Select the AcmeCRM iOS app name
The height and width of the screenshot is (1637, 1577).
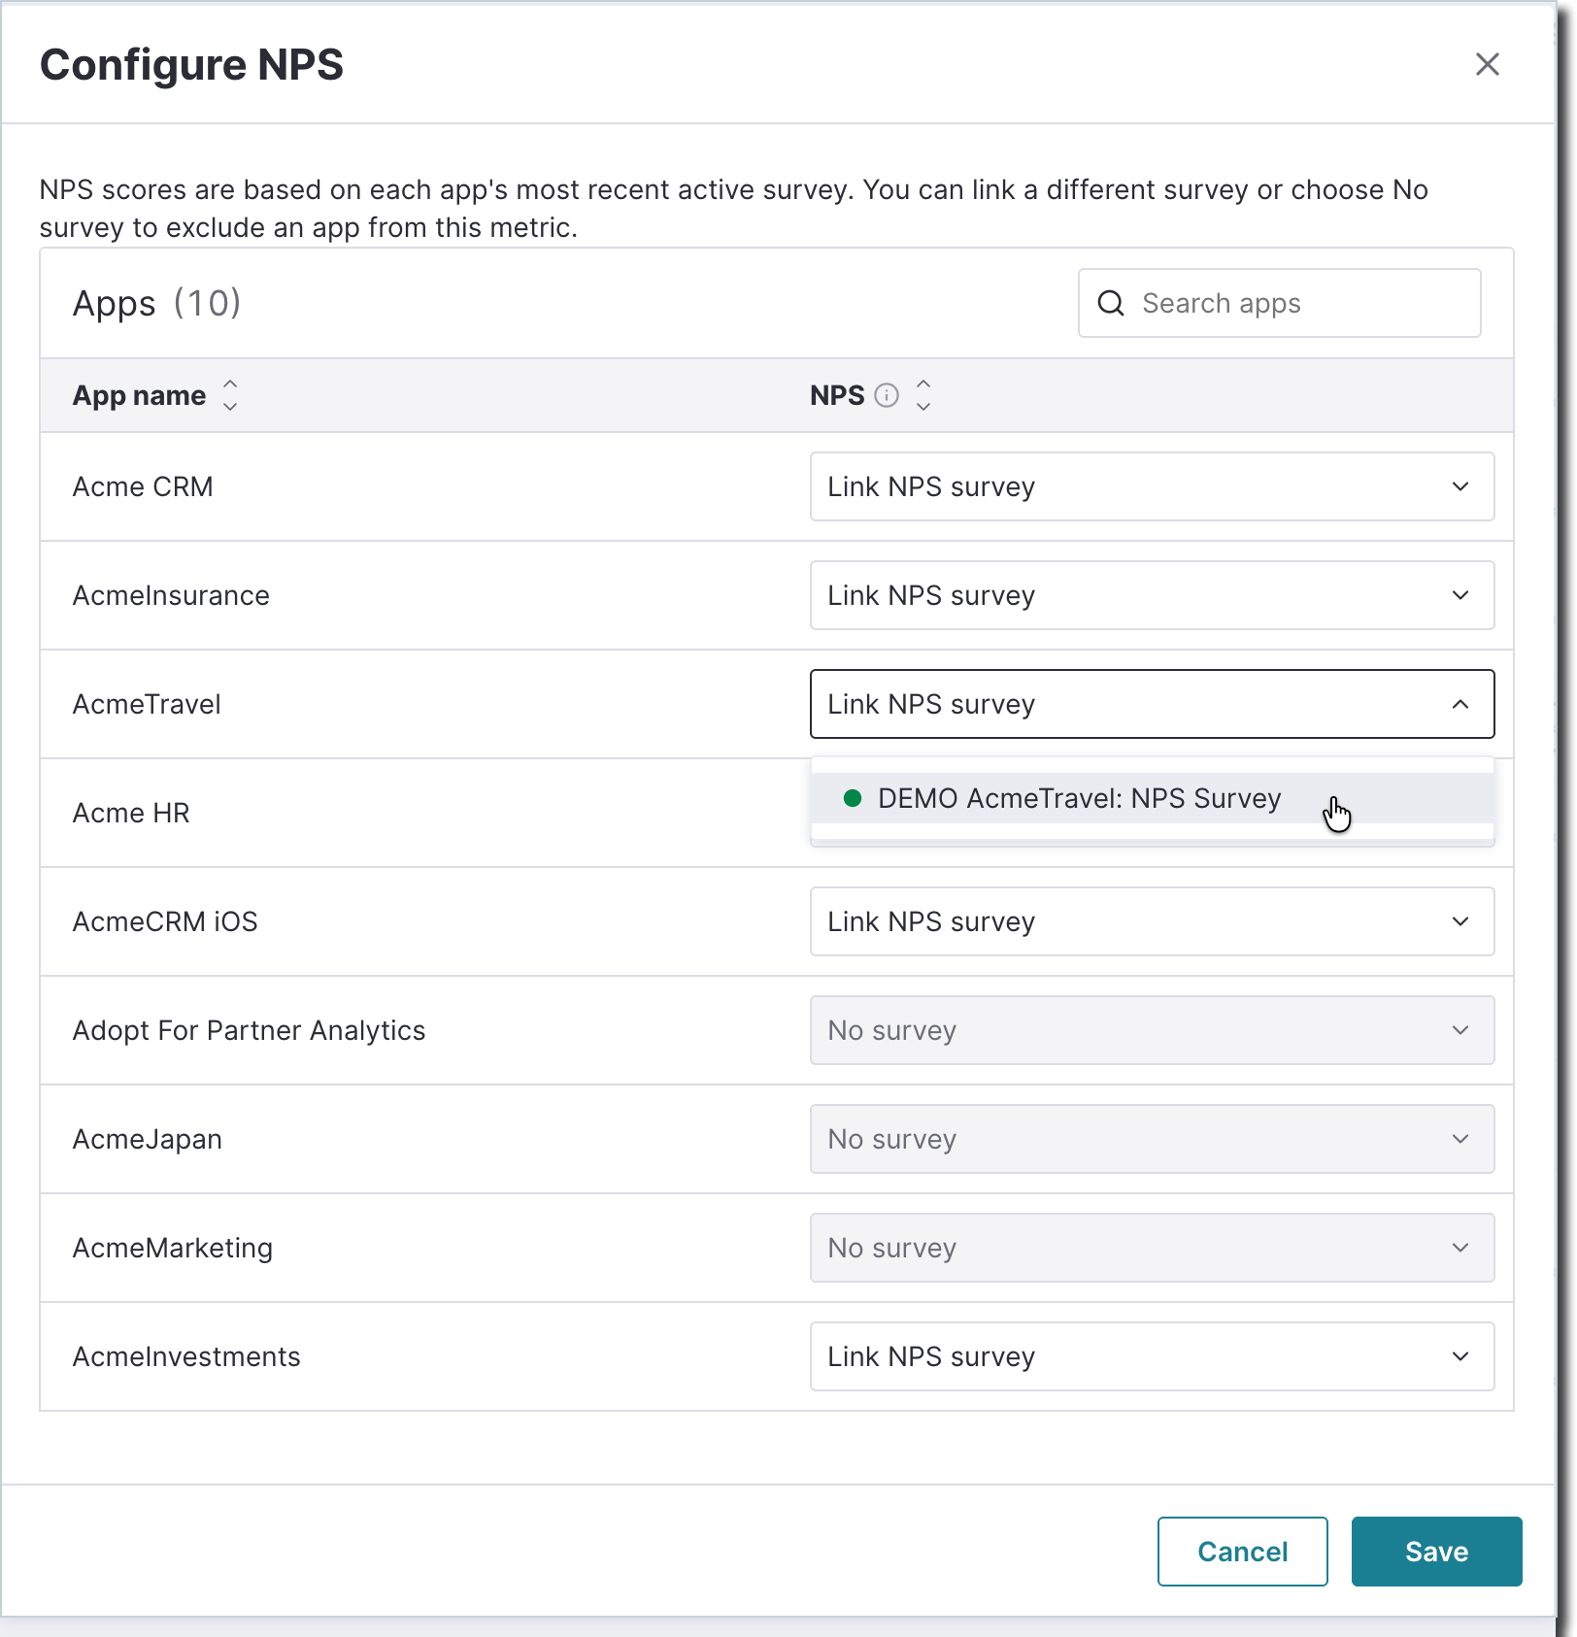pyautogui.click(x=165, y=921)
